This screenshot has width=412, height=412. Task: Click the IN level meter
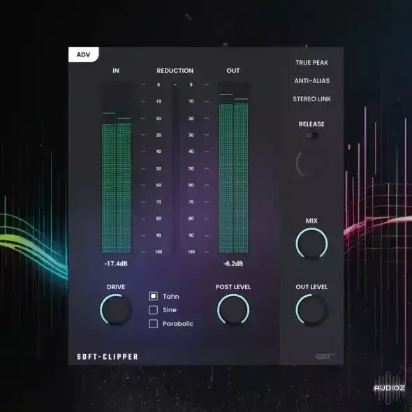[116, 168]
